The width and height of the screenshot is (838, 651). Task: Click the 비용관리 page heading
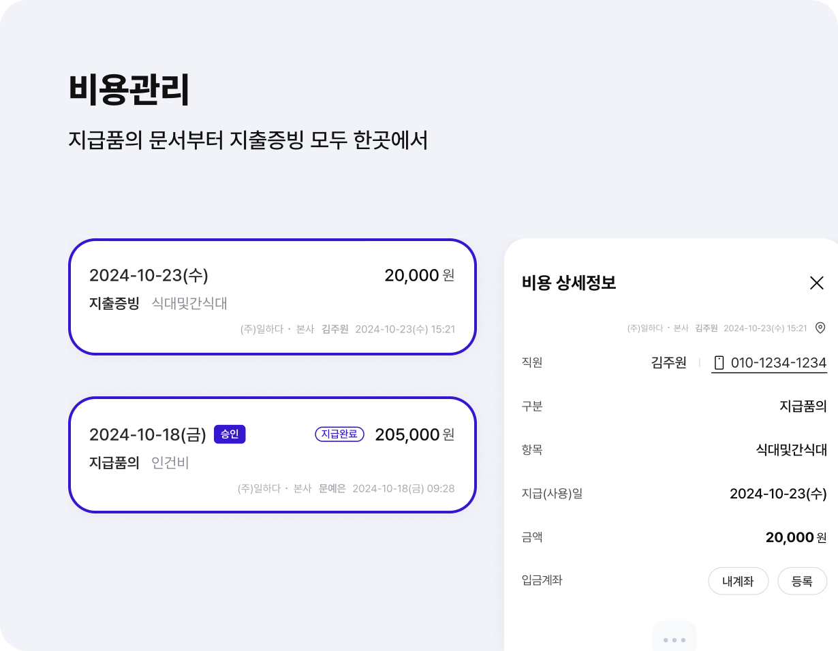pyautogui.click(x=129, y=89)
